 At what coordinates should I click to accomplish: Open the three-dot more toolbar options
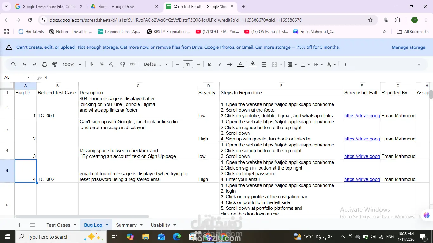345,65
